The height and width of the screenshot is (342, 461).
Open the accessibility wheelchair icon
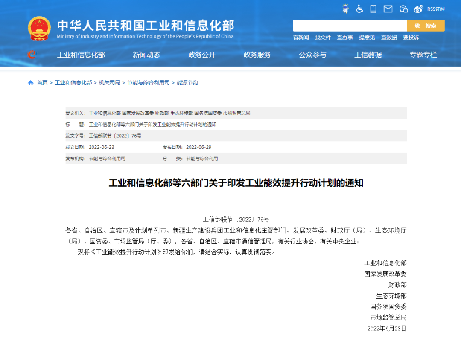pyautogui.click(x=359, y=9)
